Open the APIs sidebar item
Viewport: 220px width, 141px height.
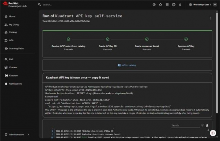coord(9,41)
